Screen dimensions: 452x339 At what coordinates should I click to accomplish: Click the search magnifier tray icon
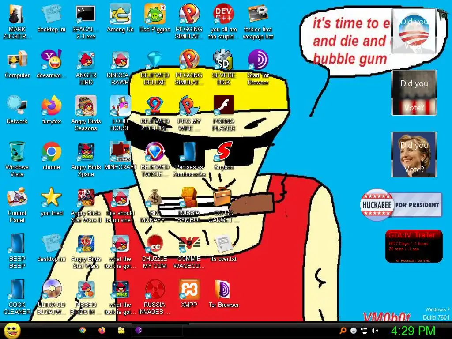343,331
